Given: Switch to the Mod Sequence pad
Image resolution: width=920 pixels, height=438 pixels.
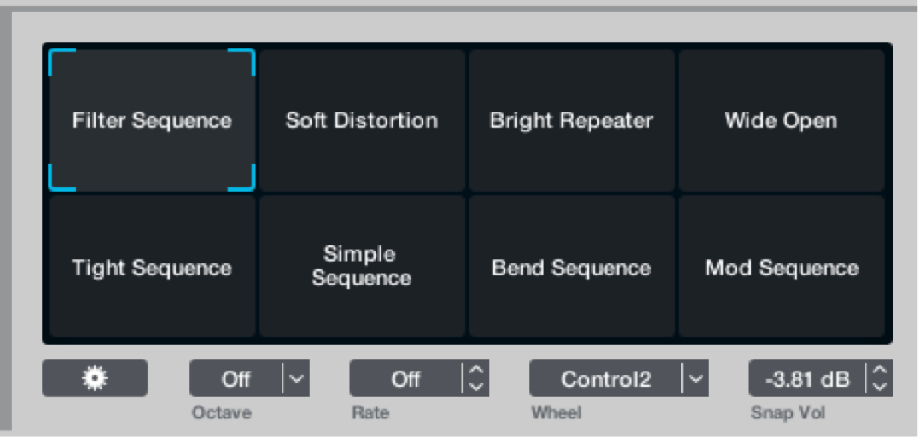Looking at the screenshot, I should point(781,268).
